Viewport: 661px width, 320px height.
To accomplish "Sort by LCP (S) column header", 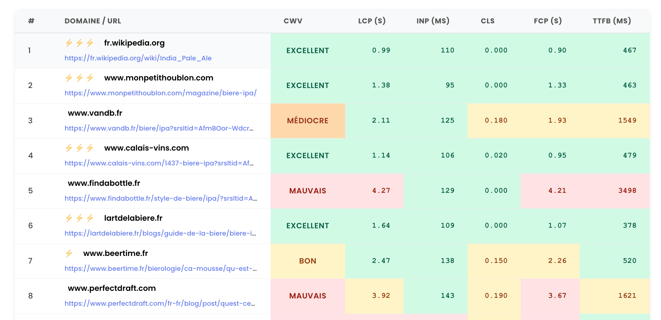I will pos(372,21).
